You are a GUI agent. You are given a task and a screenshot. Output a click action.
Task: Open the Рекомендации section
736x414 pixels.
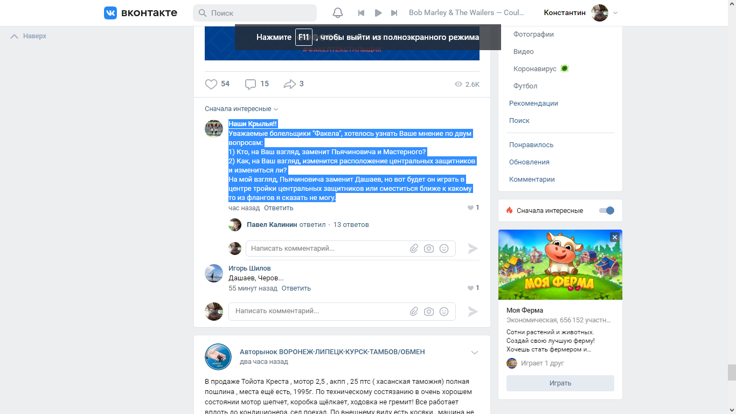[x=533, y=103]
